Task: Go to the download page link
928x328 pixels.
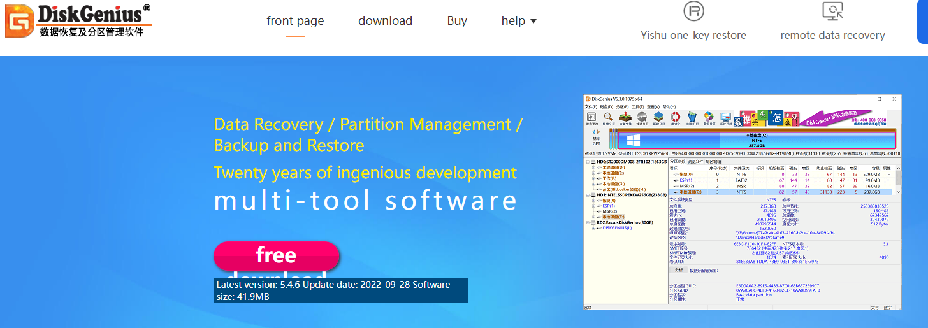Action: tap(385, 20)
